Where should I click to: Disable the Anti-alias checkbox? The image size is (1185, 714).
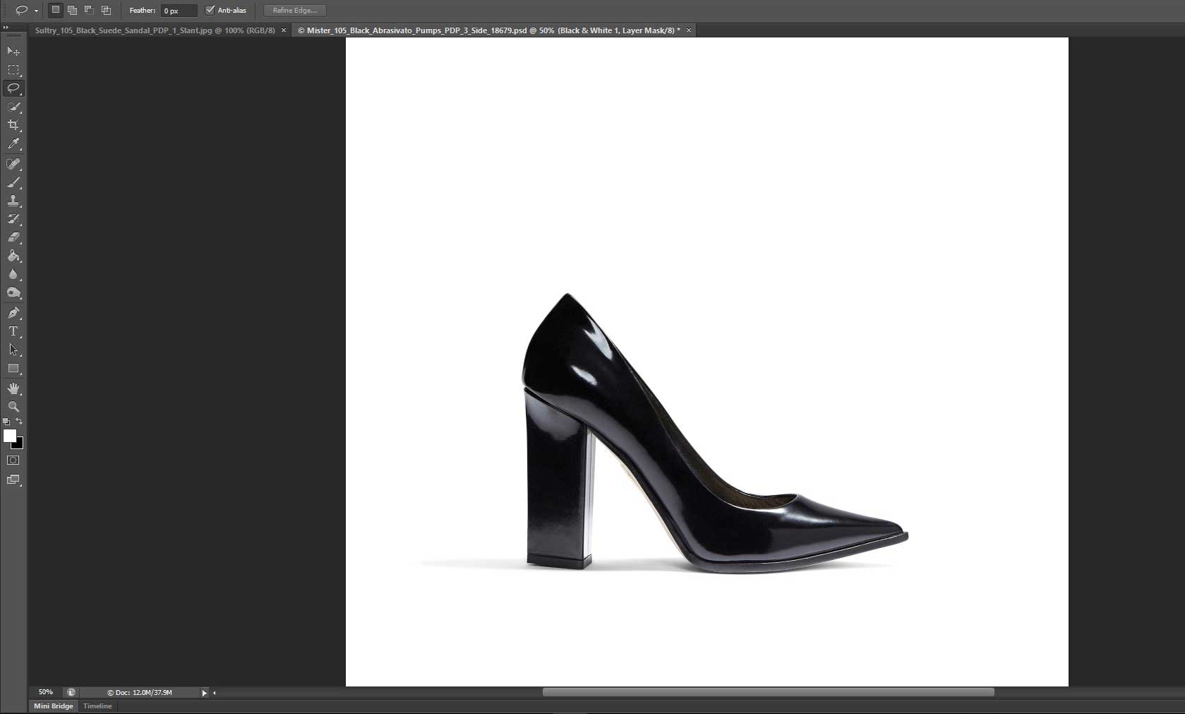210,10
